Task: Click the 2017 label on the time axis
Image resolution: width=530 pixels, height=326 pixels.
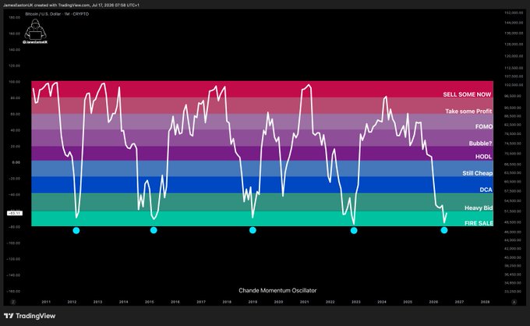Action: click(x=201, y=302)
